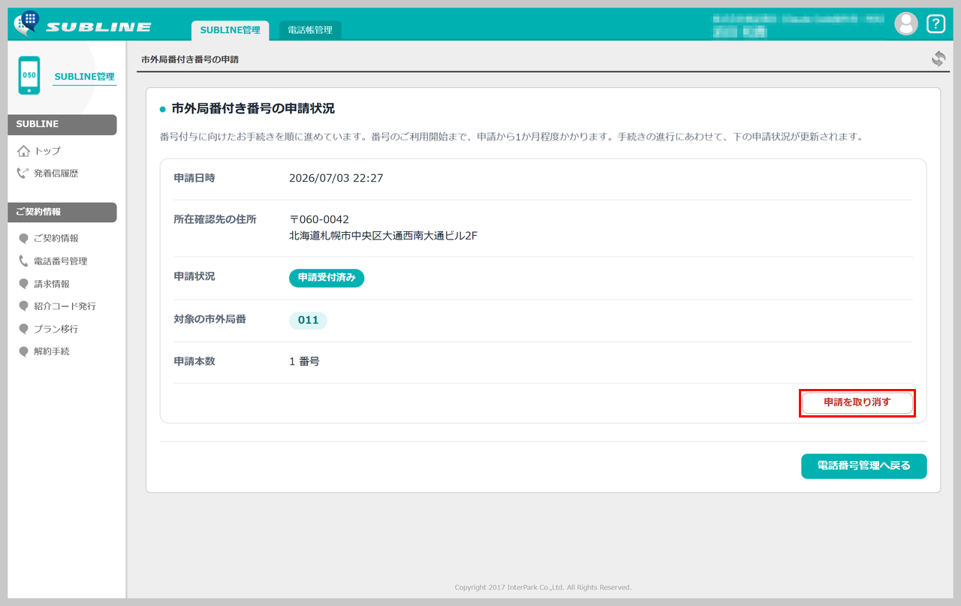The image size is (961, 606).
Task: Open the user profile avatar icon
Action: click(x=906, y=24)
